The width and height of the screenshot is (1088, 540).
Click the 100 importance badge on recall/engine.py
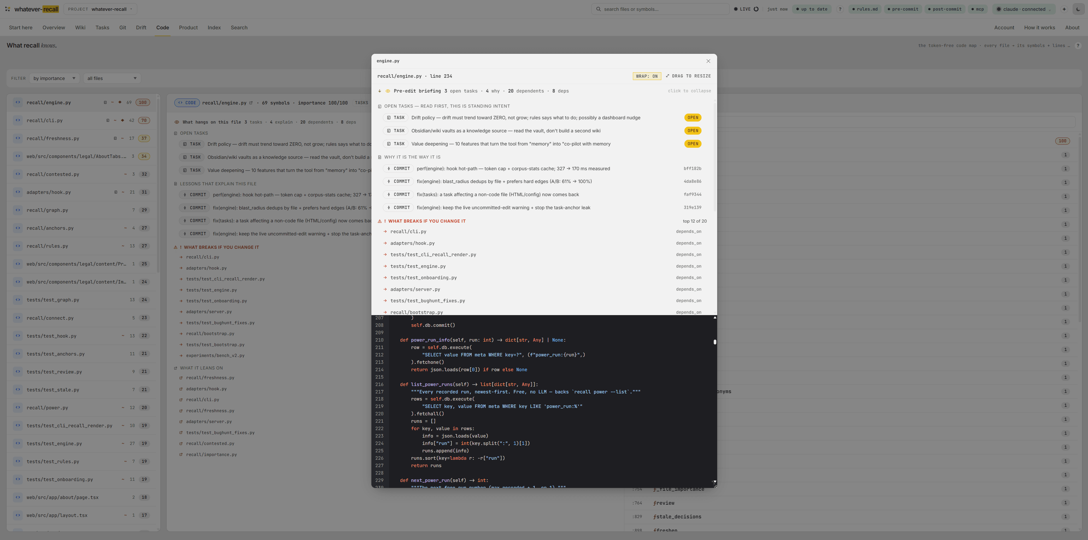(143, 102)
